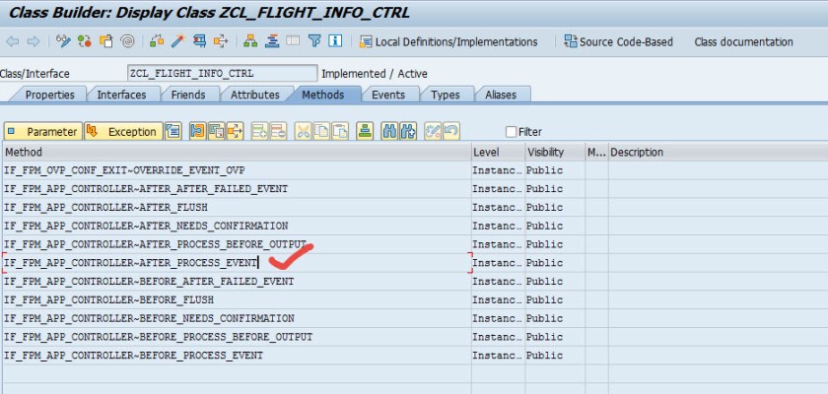828x394 pixels.
Task: Click the forward arrow in the toolbar
Action: (34, 41)
